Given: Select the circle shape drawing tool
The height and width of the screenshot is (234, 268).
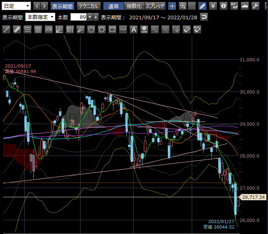Looking at the screenshot, I should pos(102,29).
